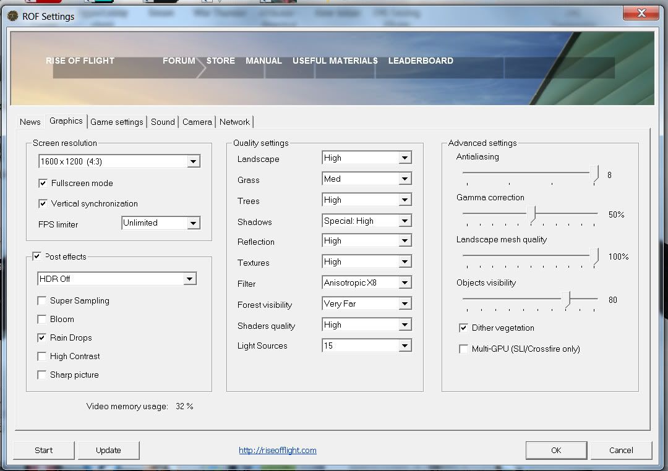668x471 pixels.
Task: Open the Game settings tab
Action: point(117,122)
